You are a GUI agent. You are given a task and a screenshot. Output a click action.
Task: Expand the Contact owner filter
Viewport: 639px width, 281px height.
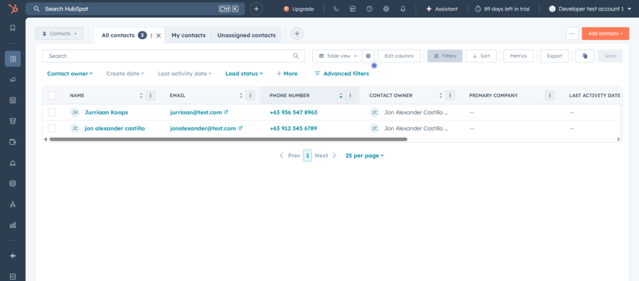pyautogui.click(x=70, y=74)
